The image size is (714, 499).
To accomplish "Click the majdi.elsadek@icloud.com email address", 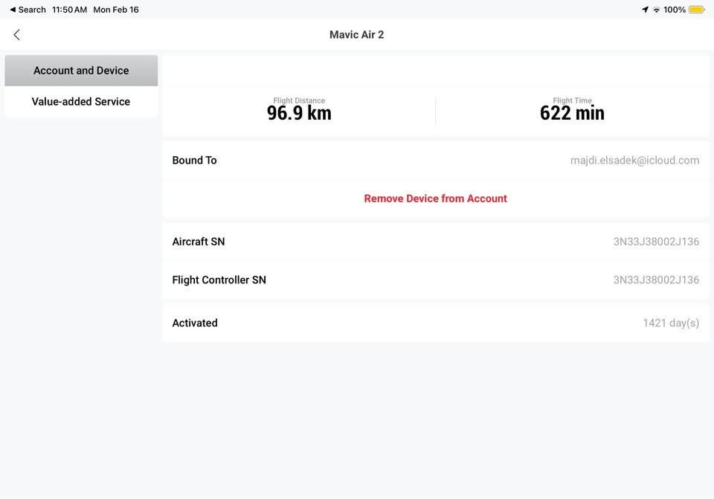I will tap(634, 161).
